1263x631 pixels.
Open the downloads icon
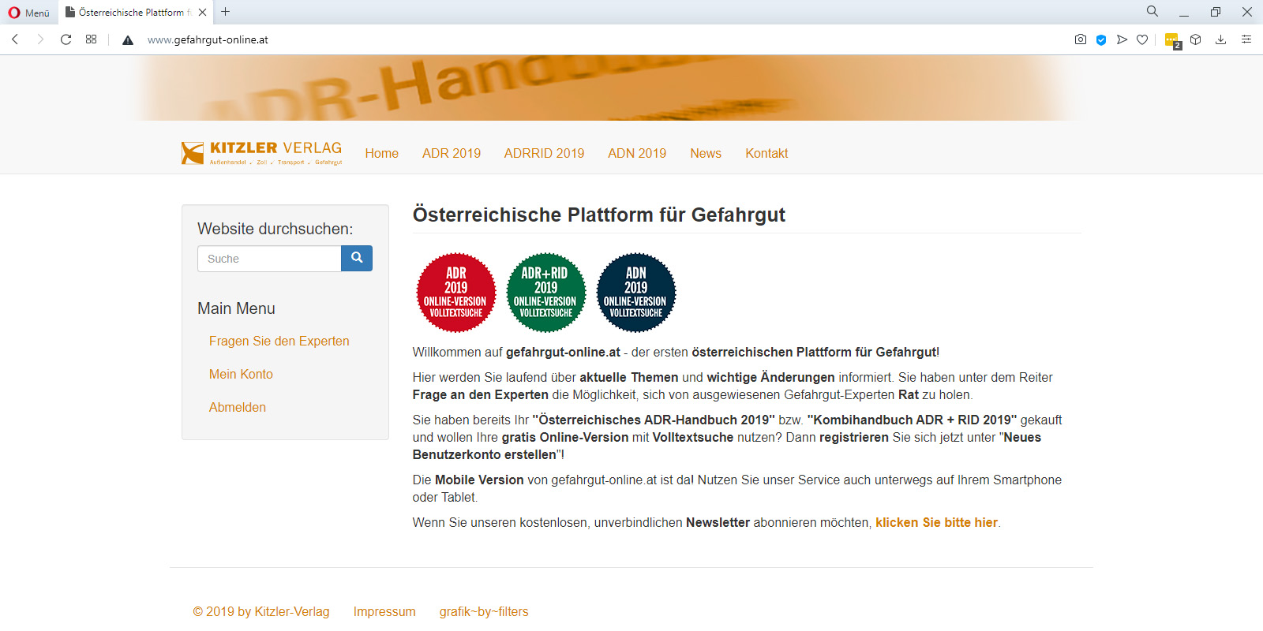click(1220, 39)
